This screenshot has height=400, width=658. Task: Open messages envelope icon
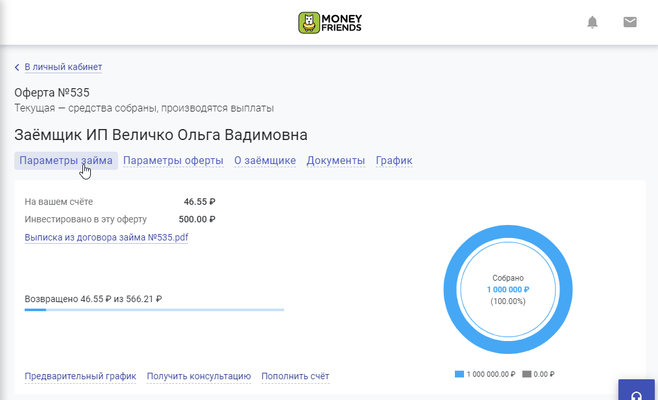tap(629, 23)
